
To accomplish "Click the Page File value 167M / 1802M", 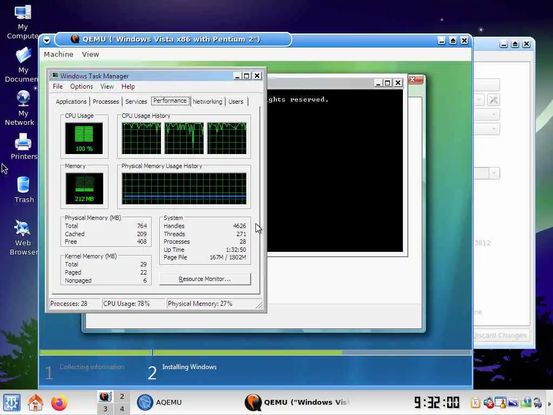I will [x=228, y=257].
